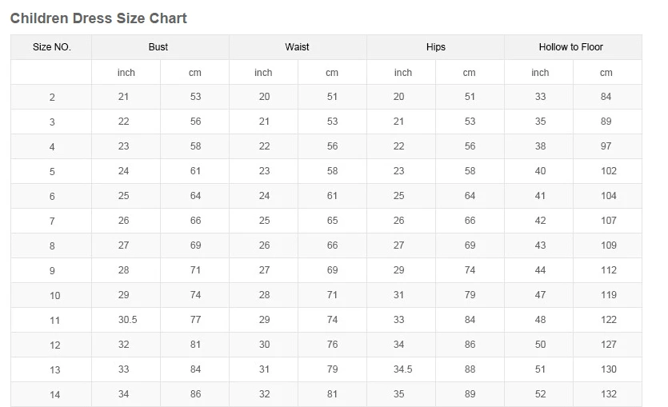Image resolution: width=668 pixels, height=407 pixels.
Task: Select the Bust column header
Action: 158,47
